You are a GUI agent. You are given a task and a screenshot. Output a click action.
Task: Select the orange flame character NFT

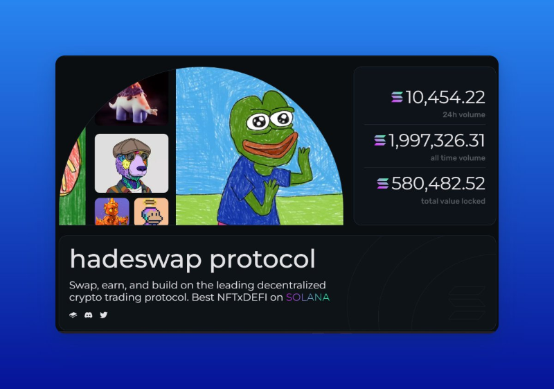click(x=112, y=211)
